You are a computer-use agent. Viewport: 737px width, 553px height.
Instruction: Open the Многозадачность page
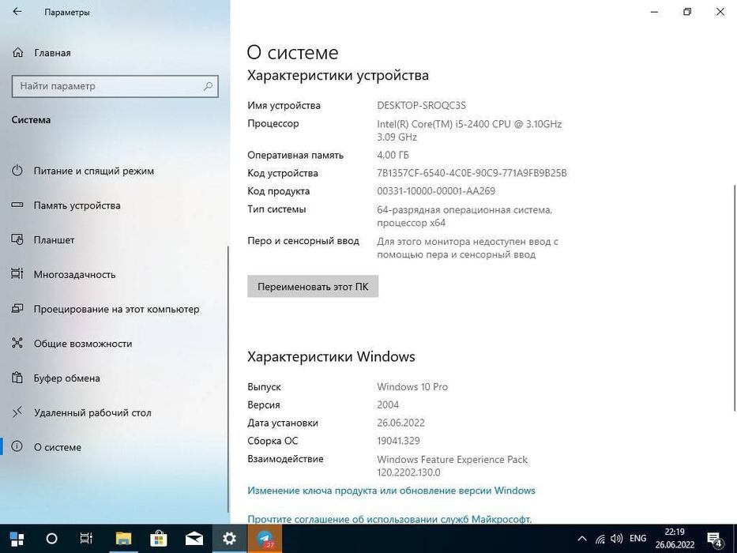point(74,275)
